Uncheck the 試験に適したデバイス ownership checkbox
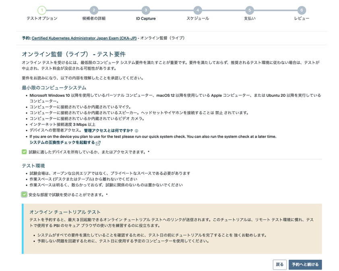339x271 pixels. click(x=25, y=152)
